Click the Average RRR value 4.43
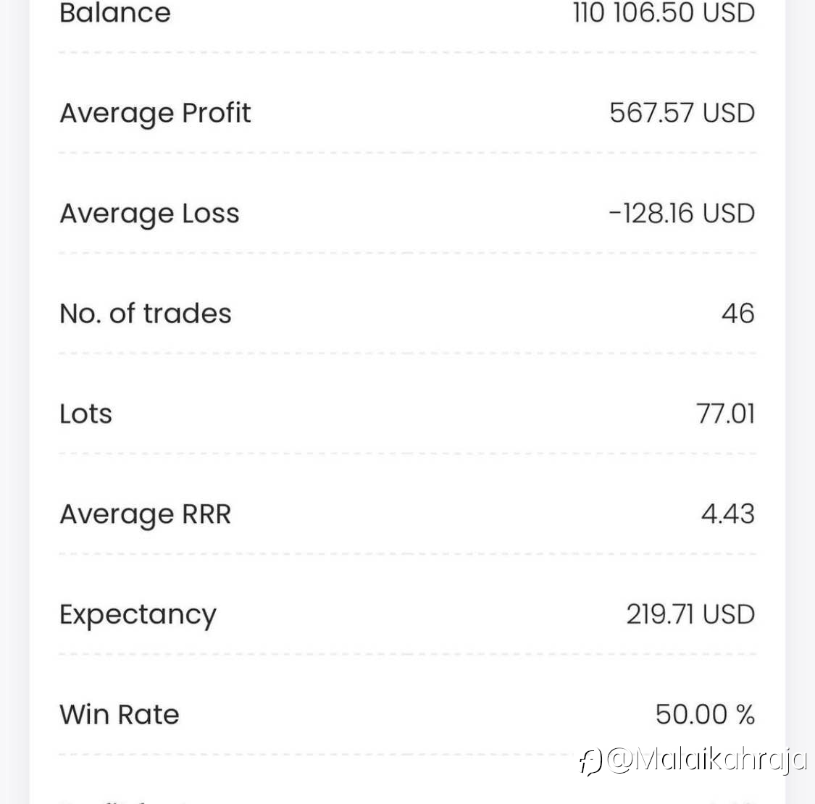Viewport: 815px width, 804px height. coord(727,514)
